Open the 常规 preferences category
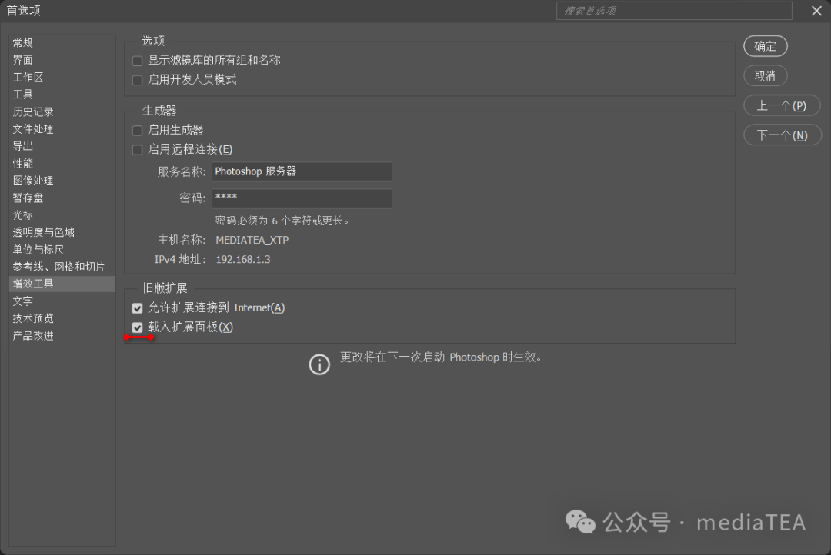Screen dimensions: 831x555 point(23,43)
